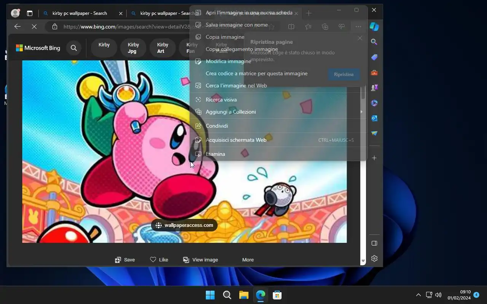Viewport: 487px width, 304px height.
Task: Expand the Aggiungi a Collezioni submenu arrow
Action: [361, 112]
